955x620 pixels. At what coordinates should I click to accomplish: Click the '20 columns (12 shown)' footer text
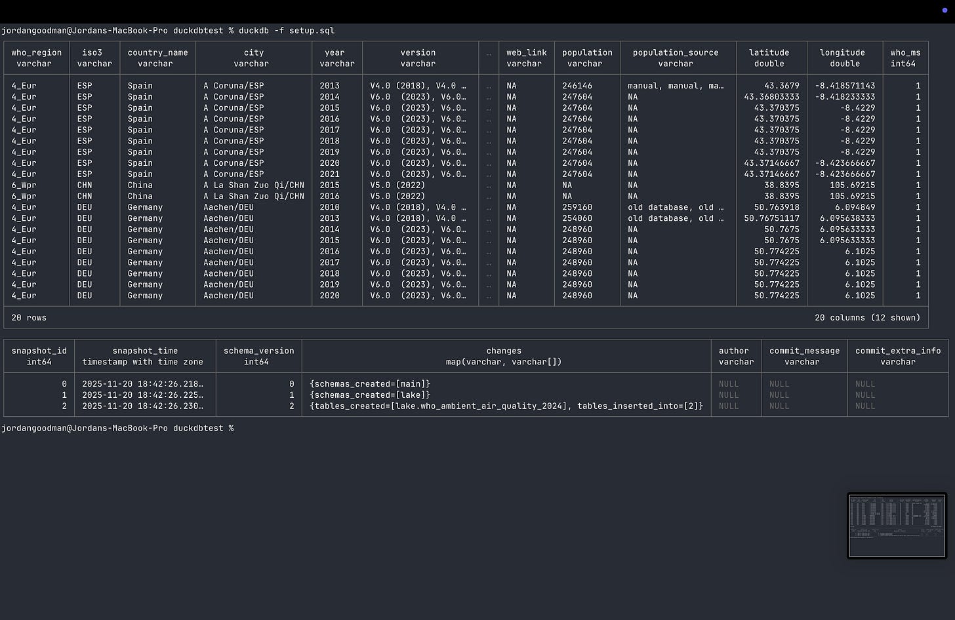click(x=868, y=318)
